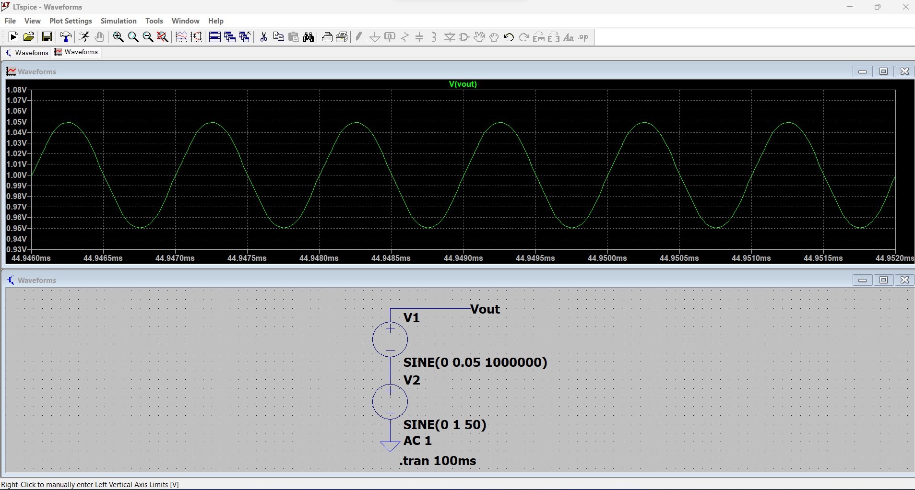Click the Print setup icon
This screenshot has width=915, height=490.
342,37
